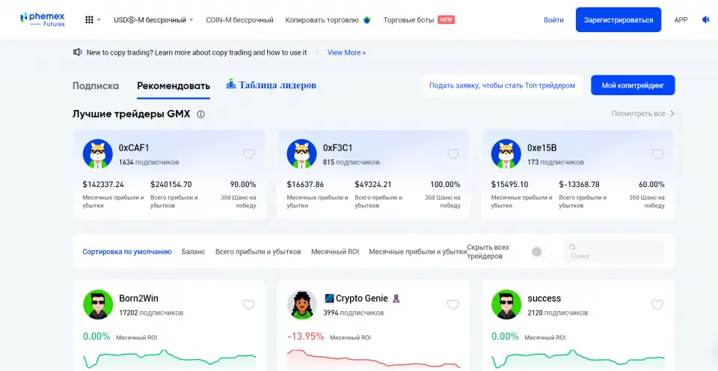The height and width of the screenshot is (371, 718).
Task: Favorite the 0xCAF1 trader with the heart
Action: click(x=248, y=154)
